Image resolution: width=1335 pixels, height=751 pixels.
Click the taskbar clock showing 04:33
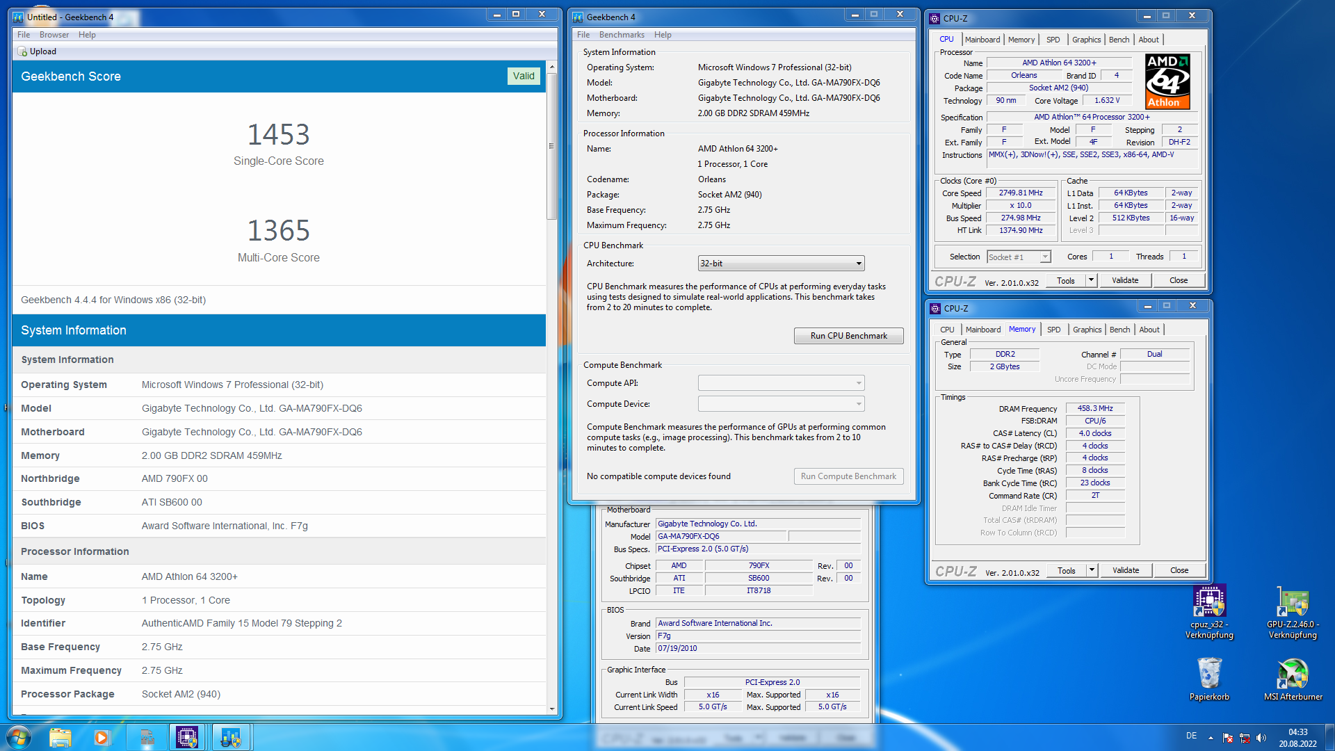pyautogui.click(x=1297, y=738)
